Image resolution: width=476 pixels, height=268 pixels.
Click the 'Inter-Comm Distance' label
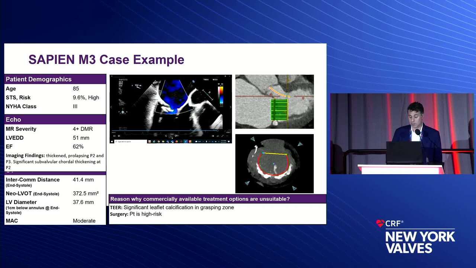pyautogui.click(x=33, y=179)
